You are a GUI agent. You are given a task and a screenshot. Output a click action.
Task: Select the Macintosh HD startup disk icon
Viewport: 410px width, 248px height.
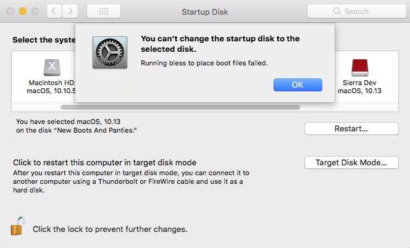(x=51, y=67)
